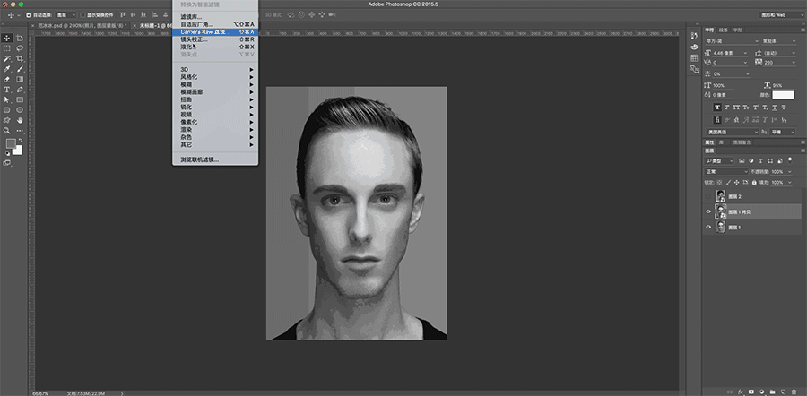Open the Liquify (液化) menu item
807x396 pixels.
coord(215,47)
